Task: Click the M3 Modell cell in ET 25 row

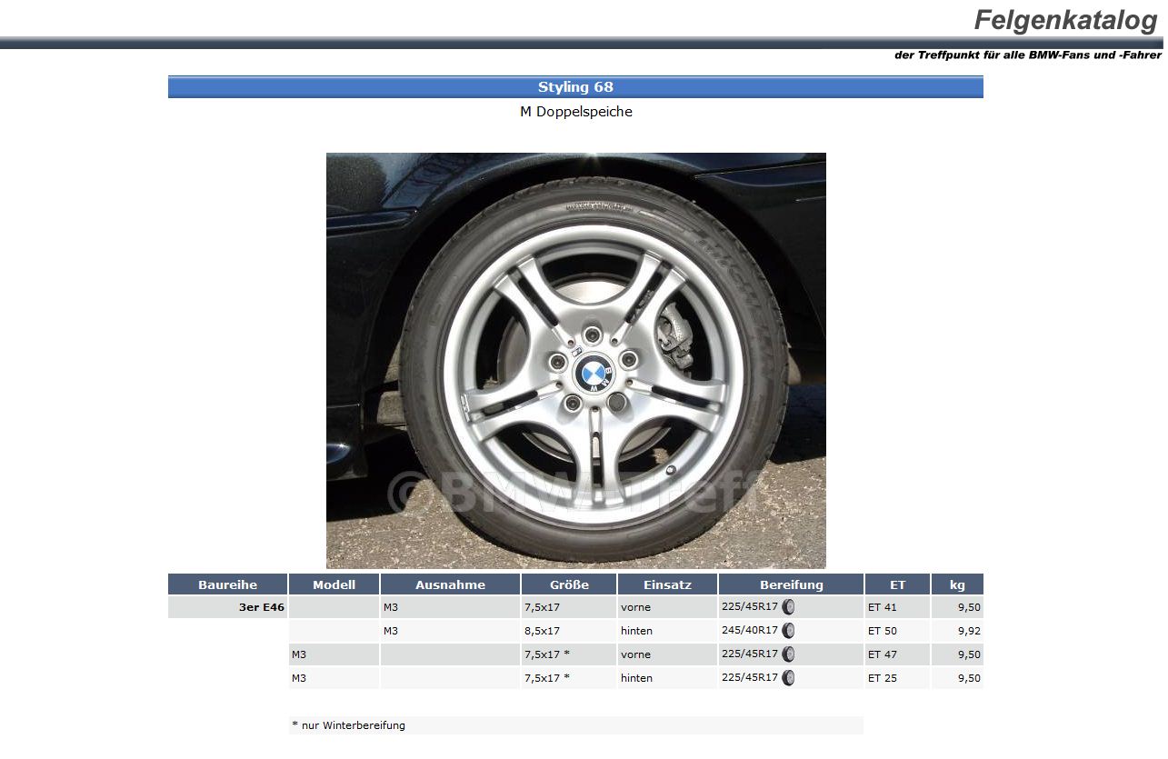Action: [x=334, y=678]
